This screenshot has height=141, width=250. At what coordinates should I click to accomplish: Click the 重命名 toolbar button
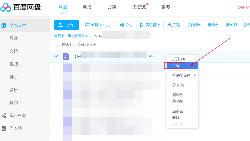(213, 25)
